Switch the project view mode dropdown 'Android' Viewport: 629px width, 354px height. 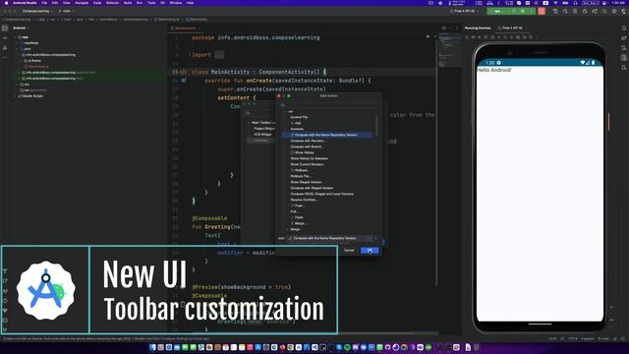21,29
